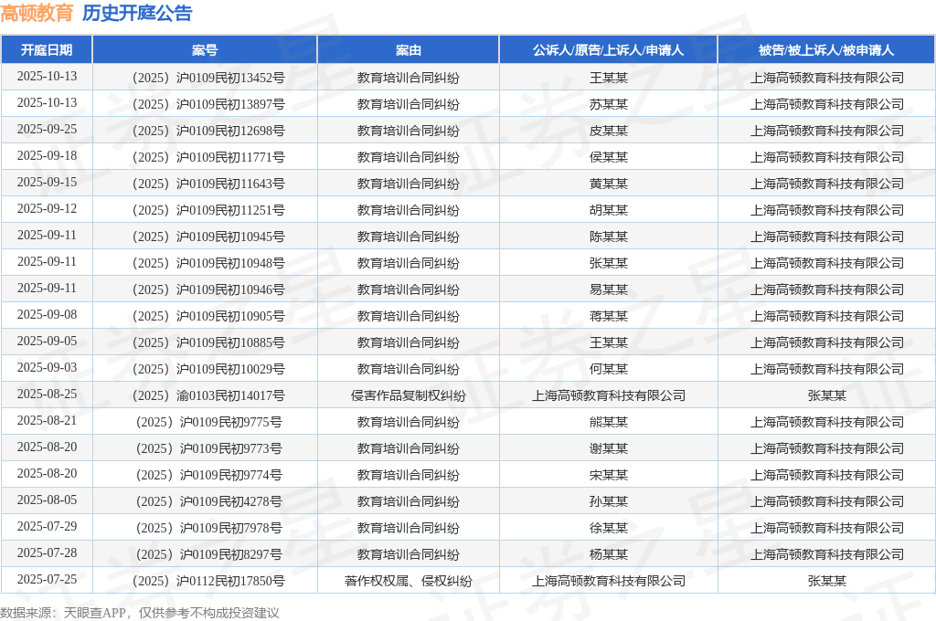
Task: Click plaintiff 何某某
Action: tap(608, 369)
